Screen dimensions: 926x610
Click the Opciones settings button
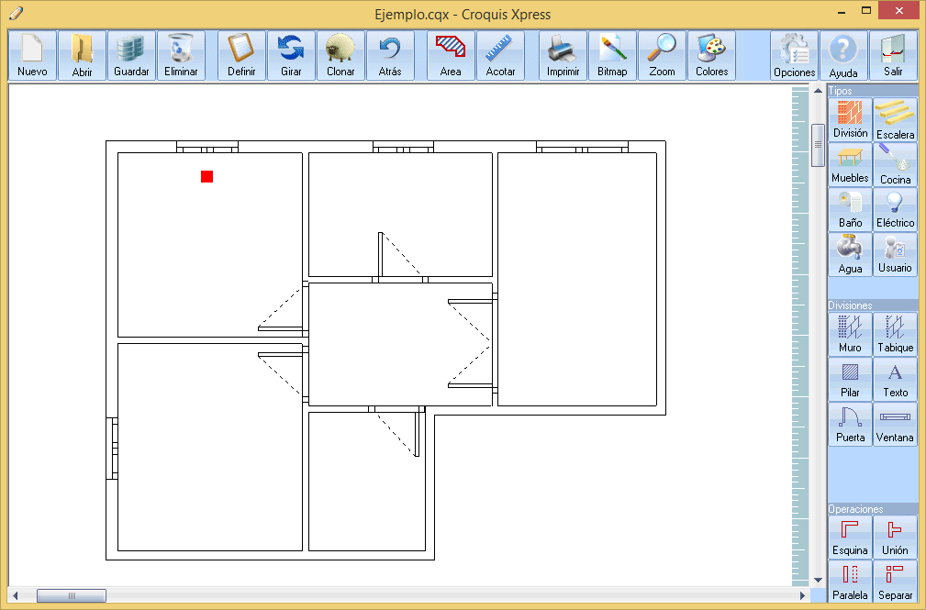(794, 56)
